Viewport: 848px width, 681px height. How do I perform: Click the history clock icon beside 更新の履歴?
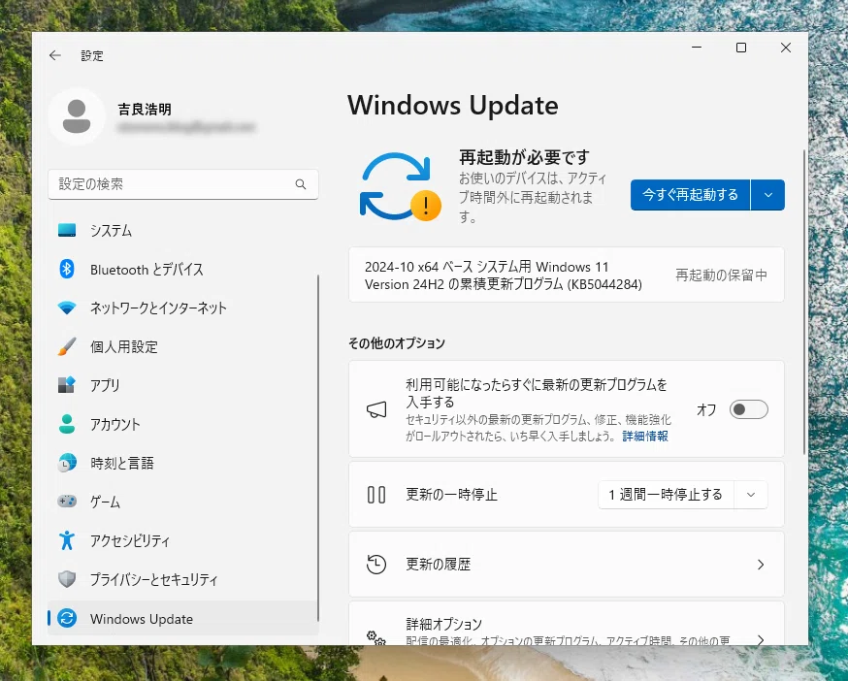376,565
